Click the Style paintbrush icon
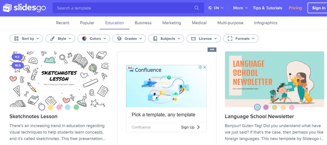The image size is (327, 145). coord(52,39)
